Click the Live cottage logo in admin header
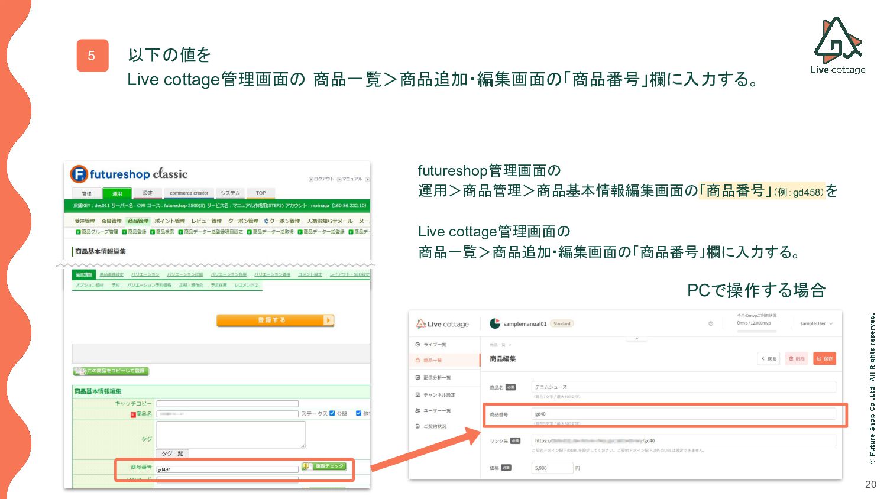The width and height of the screenshot is (887, 499). coord(442,324)
